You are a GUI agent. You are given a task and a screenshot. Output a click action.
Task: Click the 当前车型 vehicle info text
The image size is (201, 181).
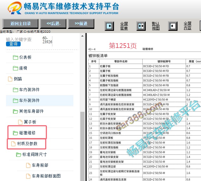25,31
